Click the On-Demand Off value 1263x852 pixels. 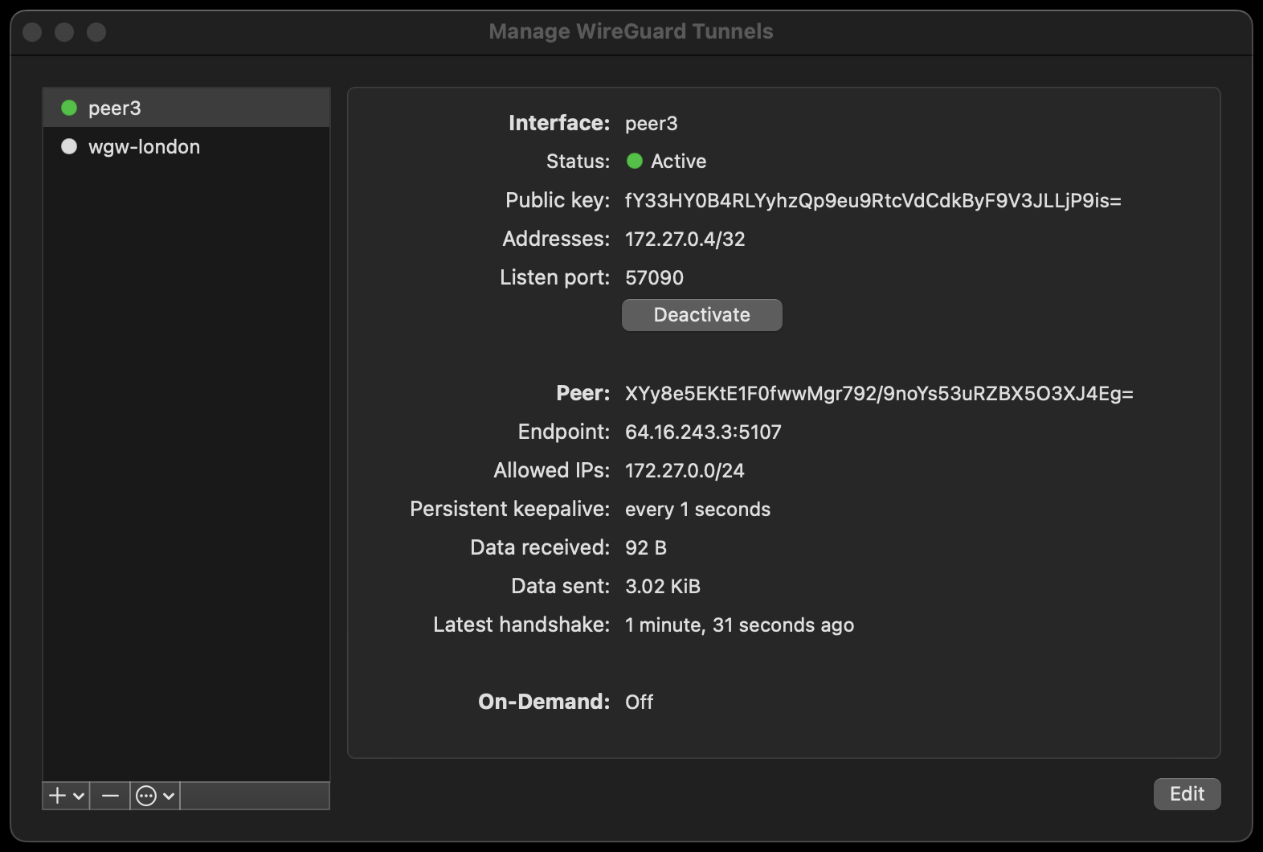pos(639,702)
